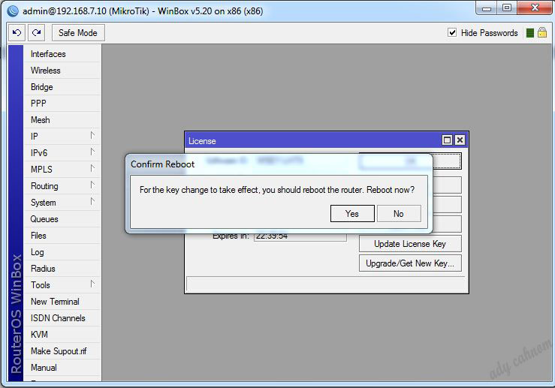Maximize the WinBox main window

tap(507, 8)
